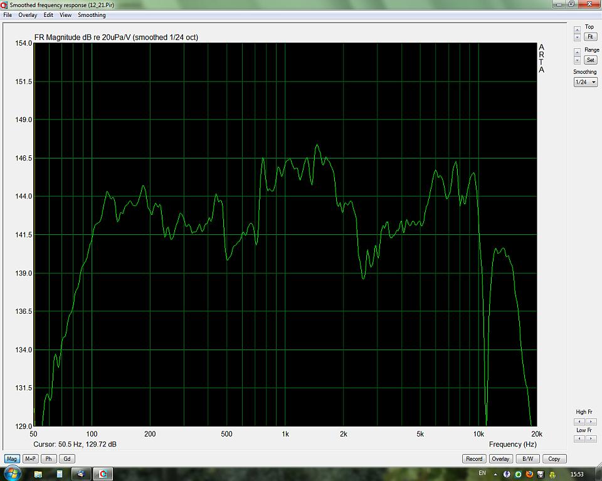Click the green circular tray icon

[x=518, y=475]
